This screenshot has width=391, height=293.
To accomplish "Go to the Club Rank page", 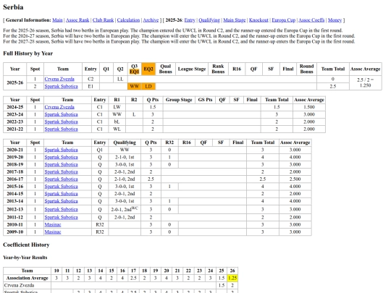I will pos(103,20).
